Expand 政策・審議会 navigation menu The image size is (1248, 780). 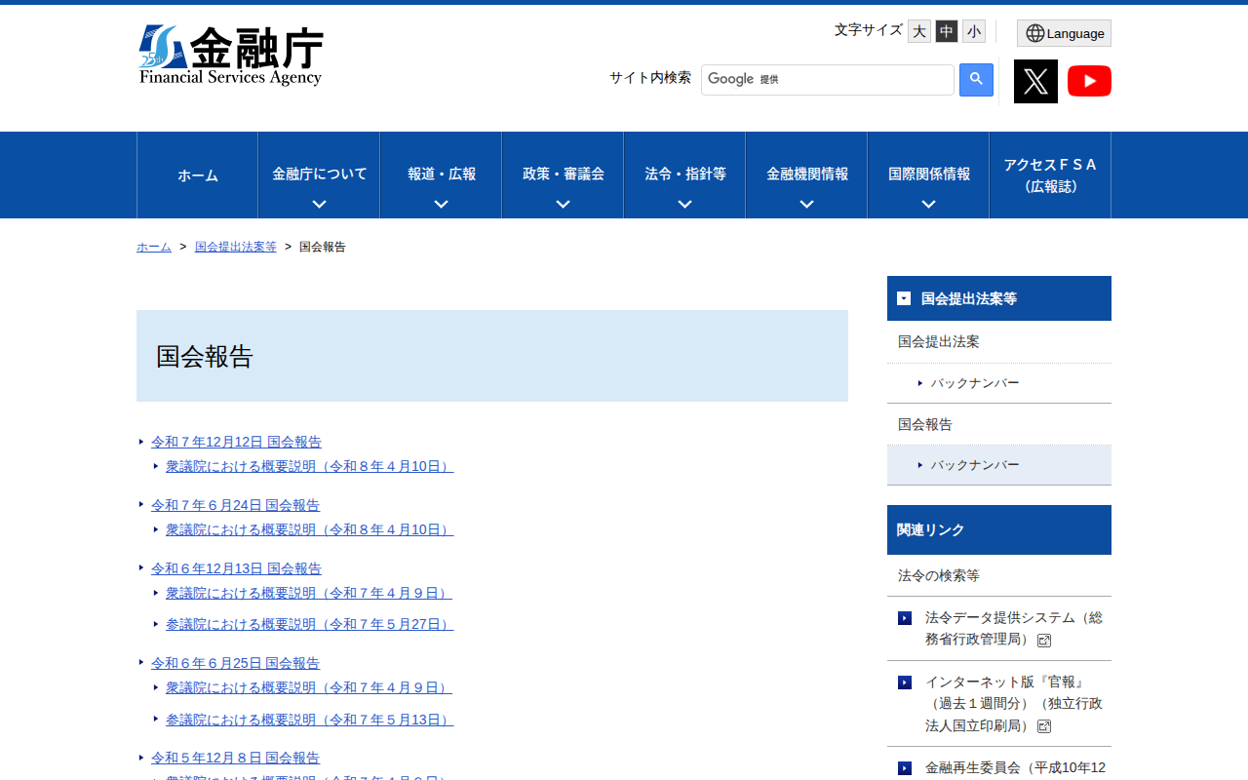click(x=563, y=175)
